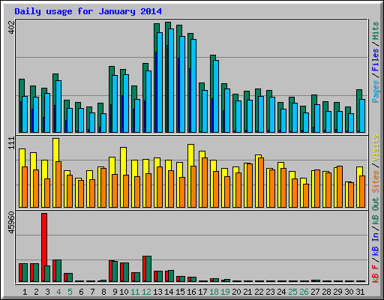
Task: Click day label 17 on the x-axis
Action: (x=202, y=292)
